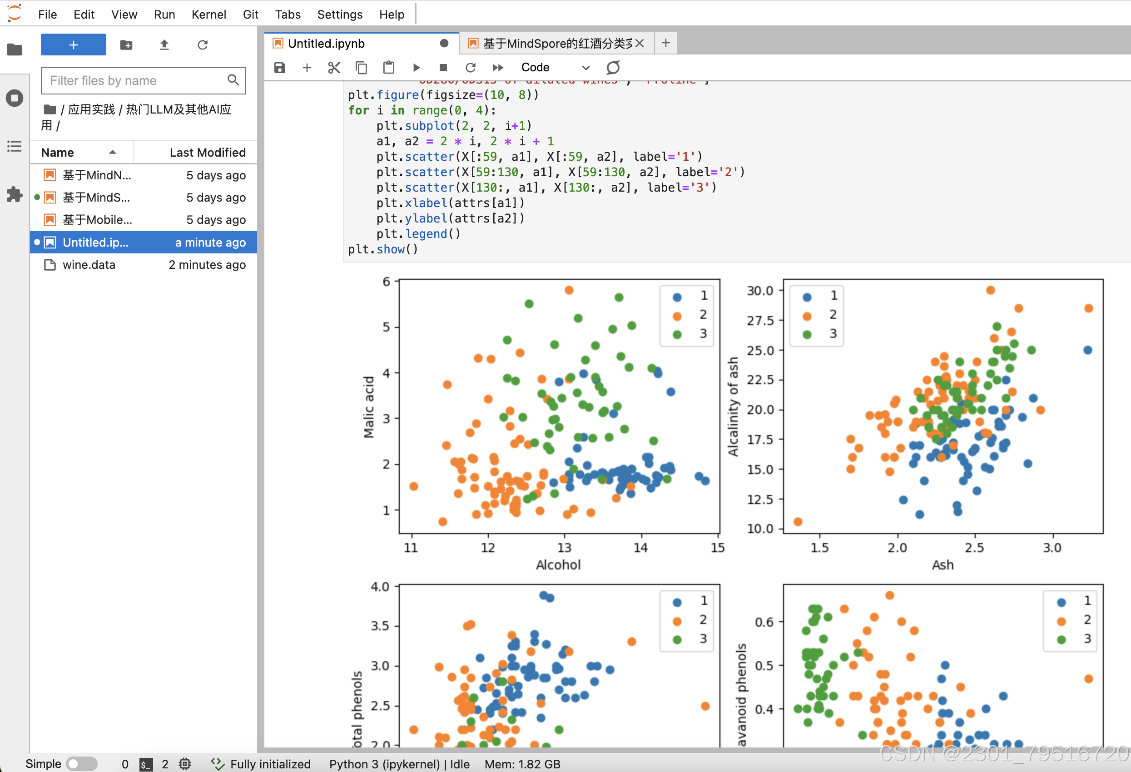The height and width of the screenshot is (772, 1131).
Task: Open wine.data file in browser
Action: tap(89, 265)
